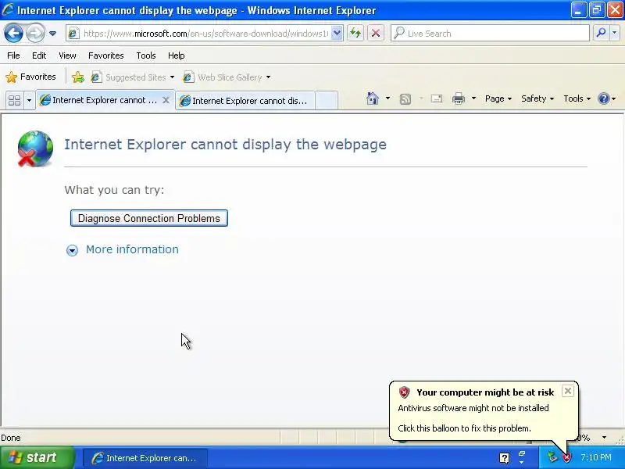Image resolution: width=625 pixels, height=469 pixels.
Task: Open the Tools command bar menu
Action: [577, 98]
